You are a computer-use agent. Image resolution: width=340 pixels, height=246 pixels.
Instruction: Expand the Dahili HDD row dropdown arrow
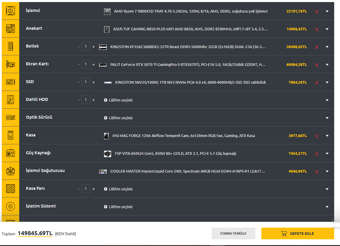(x=327, y=100)
